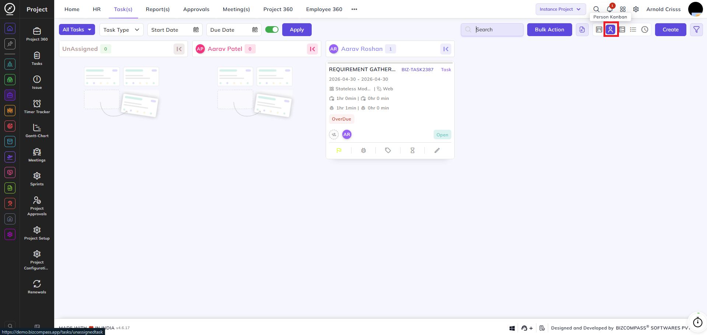
Task: Open Renewals in the sidebar
Action: tap(37, 287)
